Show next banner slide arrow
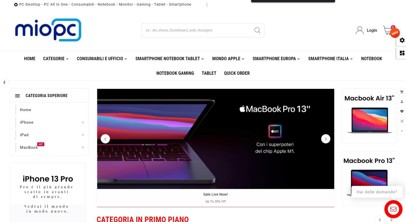This screenshot has height=222, width=406. [x=325, y=139]
